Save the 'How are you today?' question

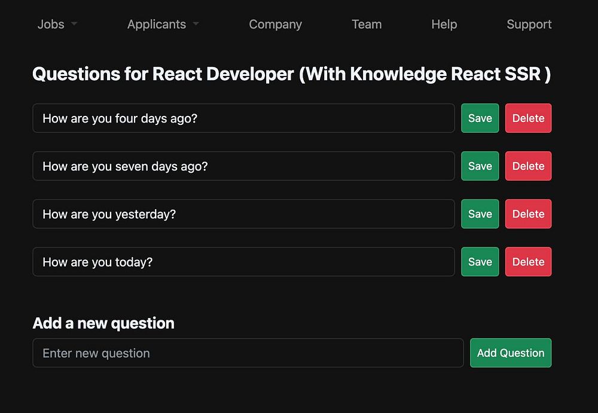(x=480, y=262)
